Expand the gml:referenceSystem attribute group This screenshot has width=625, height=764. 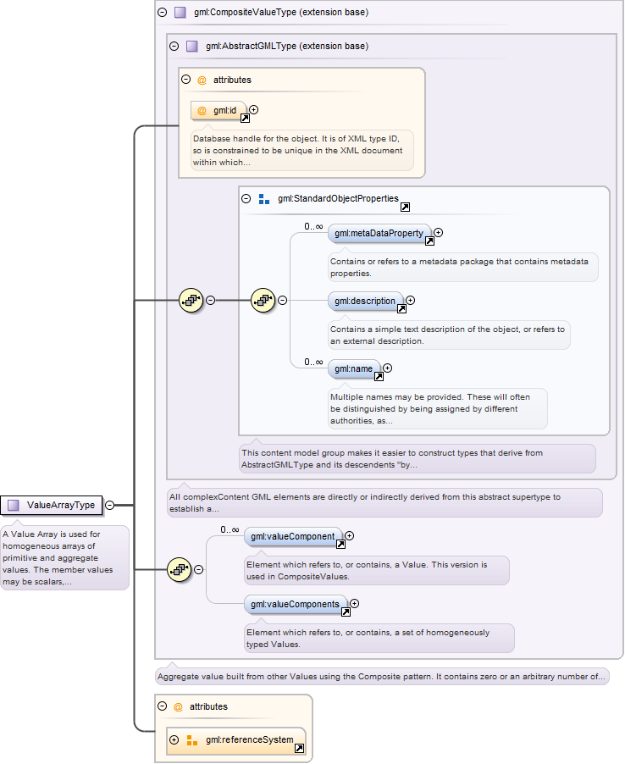(x=174, y=739)
